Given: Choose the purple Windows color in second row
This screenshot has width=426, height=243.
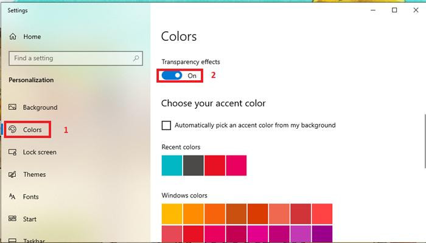Looking at the screenshot, I should (322, 234).
